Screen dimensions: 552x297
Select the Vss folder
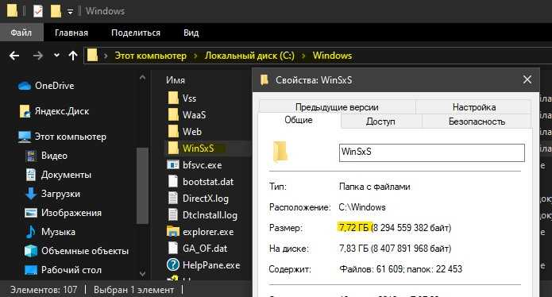click(x=189, y=98)
